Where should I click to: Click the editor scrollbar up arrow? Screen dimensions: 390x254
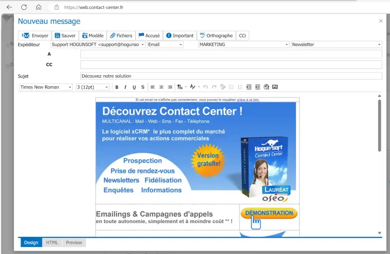click(380, 96)
